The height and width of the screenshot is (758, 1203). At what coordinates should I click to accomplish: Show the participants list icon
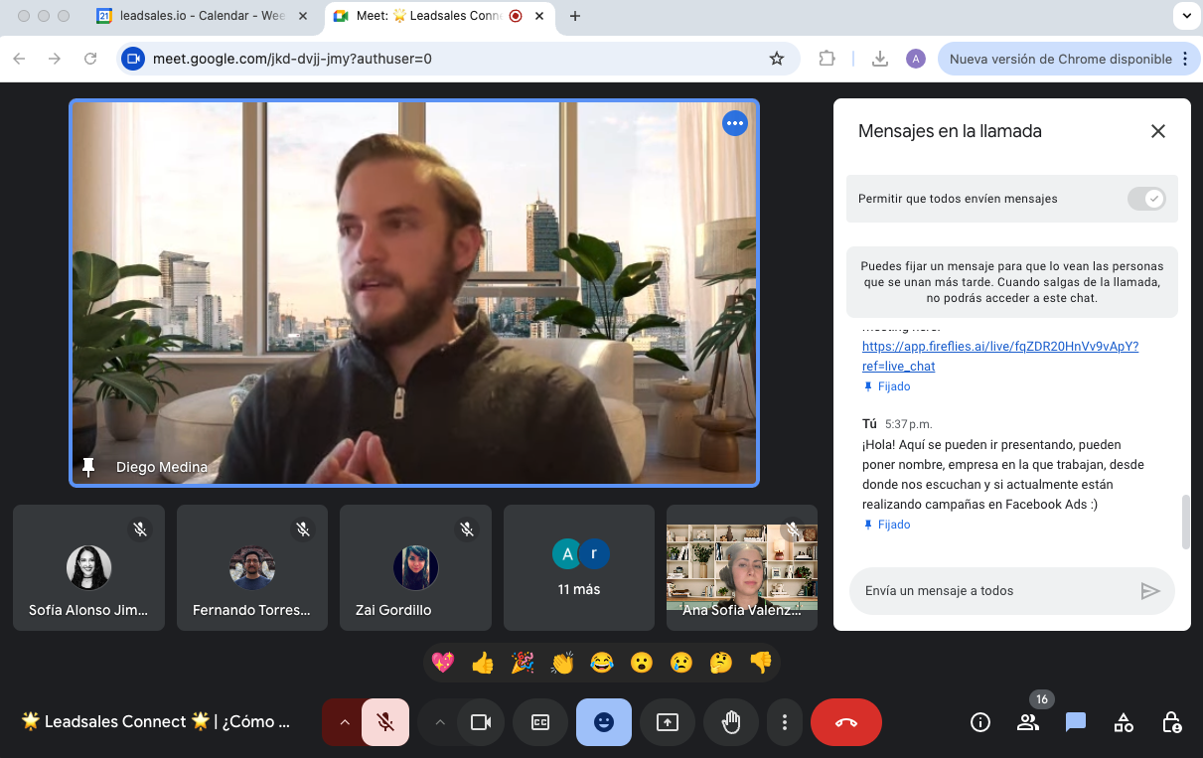pos(1028,722)
